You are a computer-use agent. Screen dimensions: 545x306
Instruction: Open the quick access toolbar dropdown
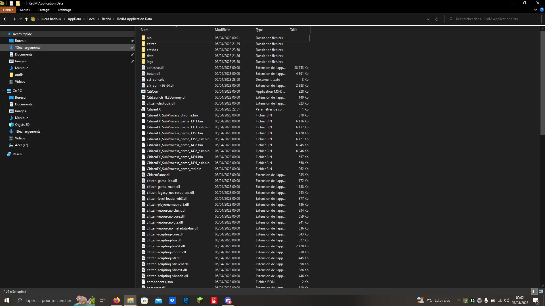(23, 3)
